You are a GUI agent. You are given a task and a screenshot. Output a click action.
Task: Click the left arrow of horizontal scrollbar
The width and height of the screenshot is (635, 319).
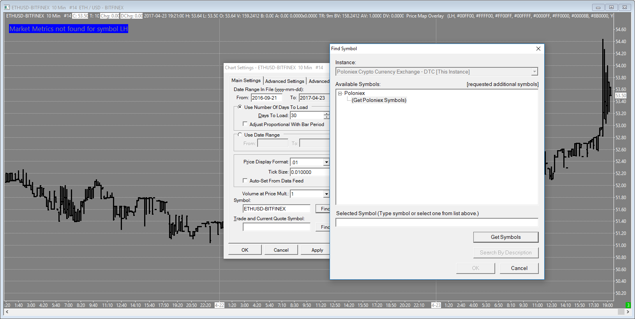pyautogui.click(x=7, y=312)
